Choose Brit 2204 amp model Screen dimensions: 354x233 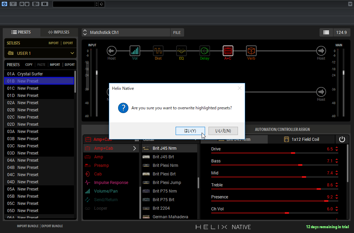(169, 208)
